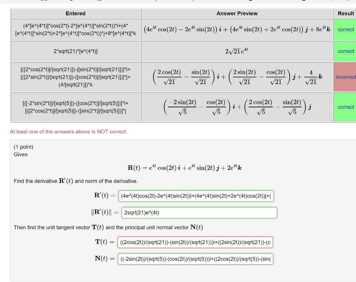Click the R'(t) answer input field
356x282 pixels.
[196, 196]
